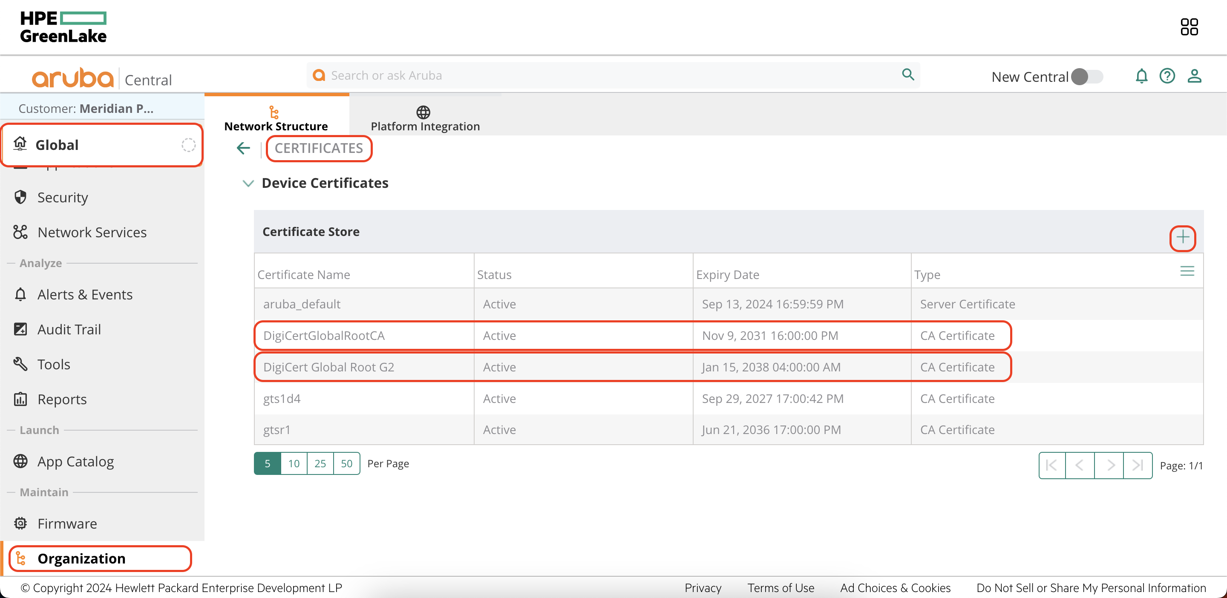
Task: Open Firmware in the sidebar
Action: pyautogui.click(x=67, y=523)
